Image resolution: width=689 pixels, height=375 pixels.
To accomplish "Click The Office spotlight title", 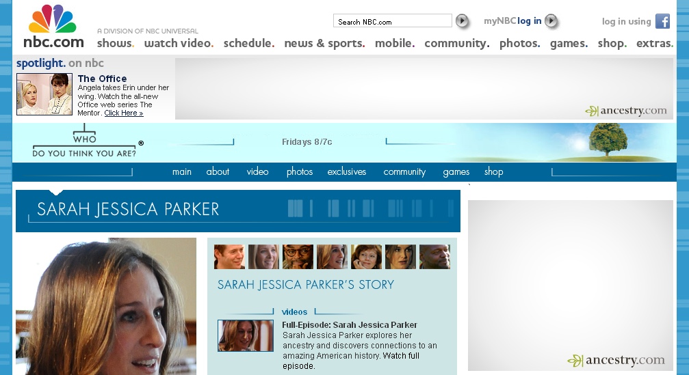I will point(103,79).
